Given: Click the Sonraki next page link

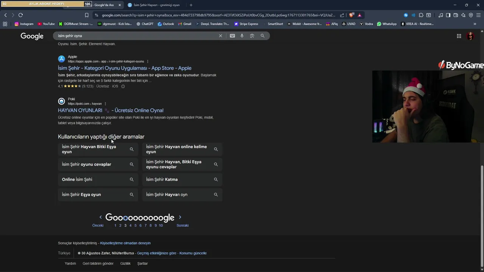Looking at the screenshot, I should [x=183, y=226].
